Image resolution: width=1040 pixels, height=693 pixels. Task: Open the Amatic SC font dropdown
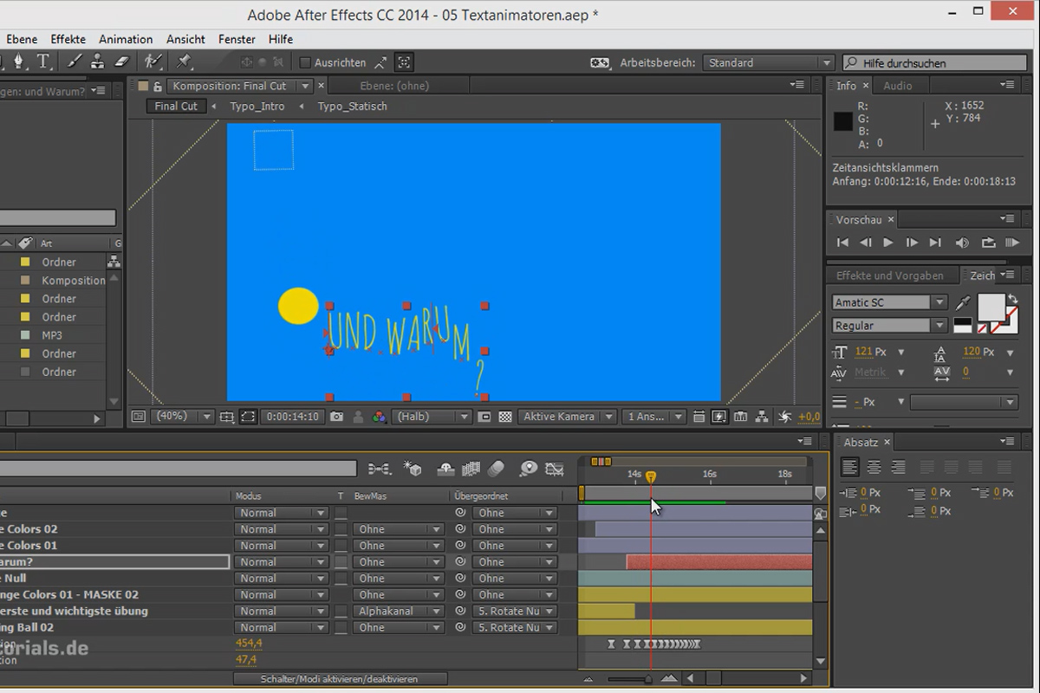click(890, 302)
